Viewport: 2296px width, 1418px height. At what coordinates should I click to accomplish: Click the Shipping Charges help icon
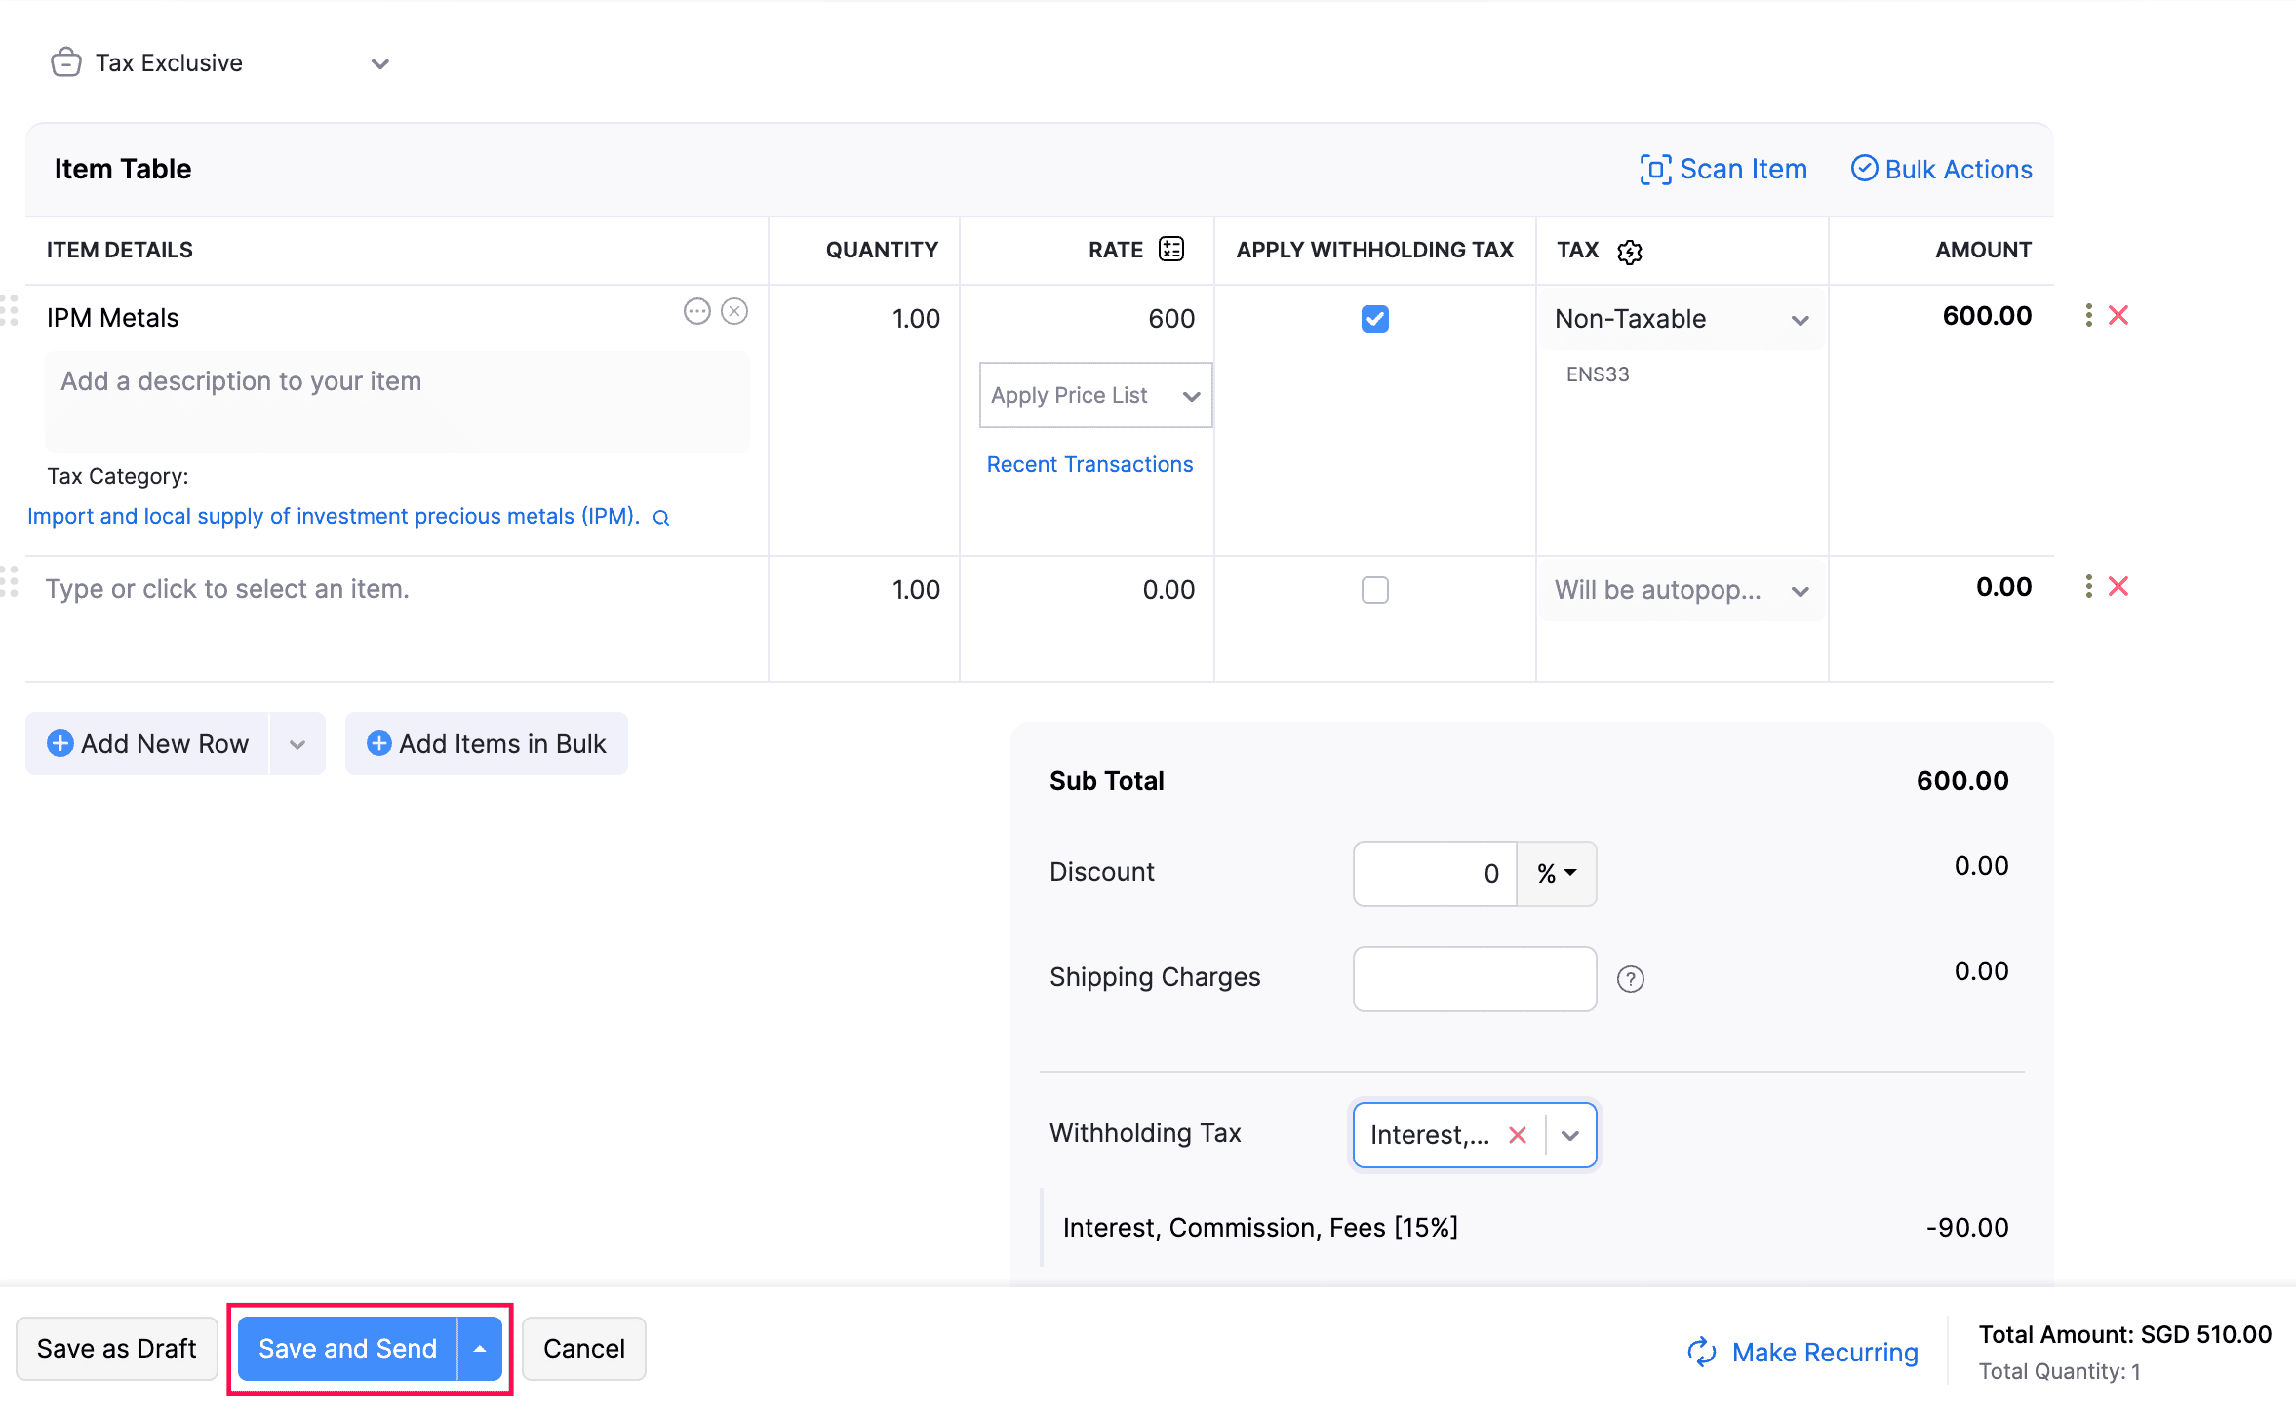pos(1630,978)
